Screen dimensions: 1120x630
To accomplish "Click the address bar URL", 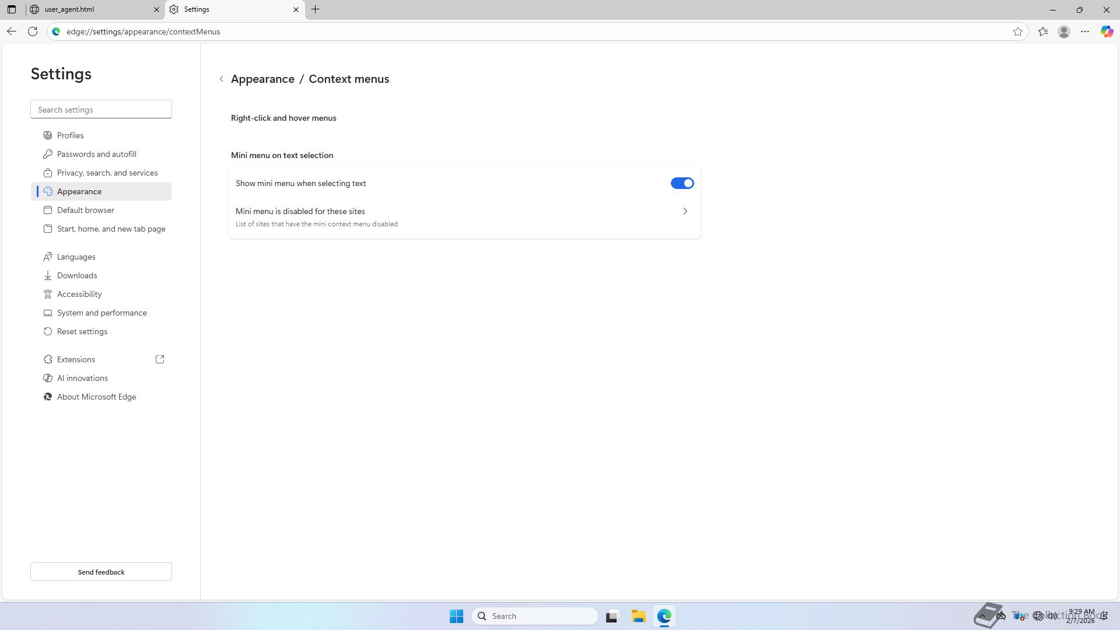I will 143,32.
